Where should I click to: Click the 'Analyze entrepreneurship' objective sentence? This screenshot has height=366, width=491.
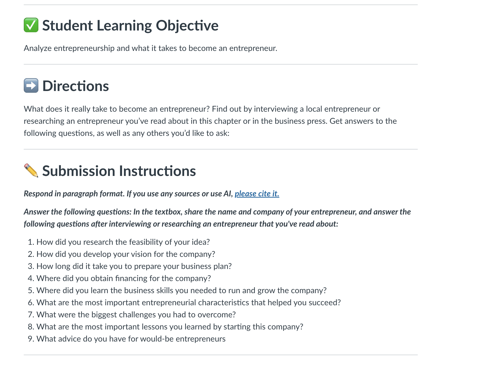tap(151, 48)
